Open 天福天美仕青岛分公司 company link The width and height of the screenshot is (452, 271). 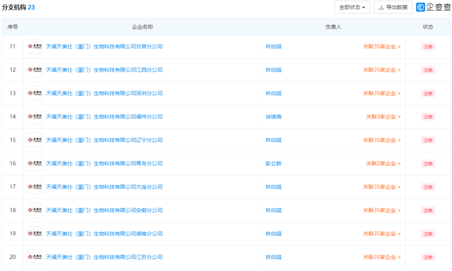pos(104,163)
